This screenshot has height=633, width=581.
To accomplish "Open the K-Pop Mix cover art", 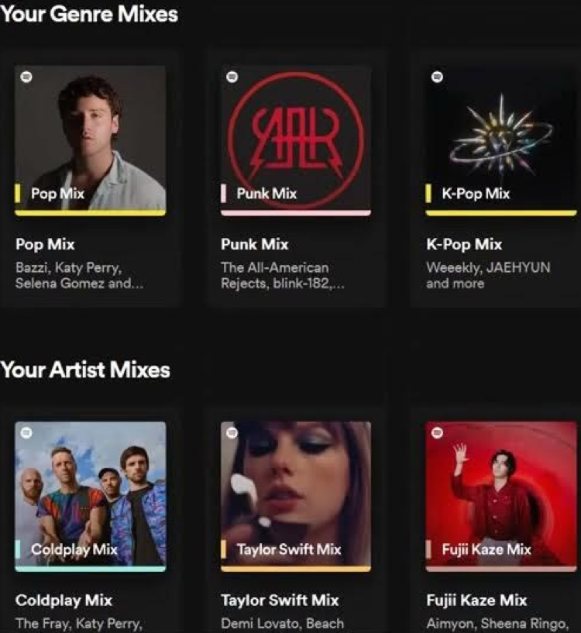I will (501, 140).
